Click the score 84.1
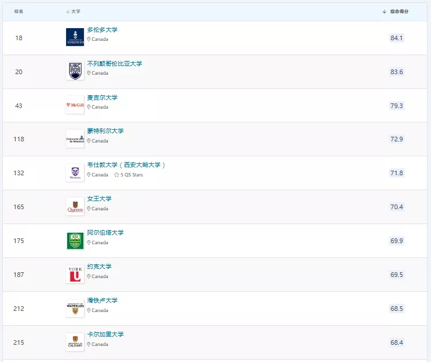Screen dimensions: 431x362 coord(397,38)
